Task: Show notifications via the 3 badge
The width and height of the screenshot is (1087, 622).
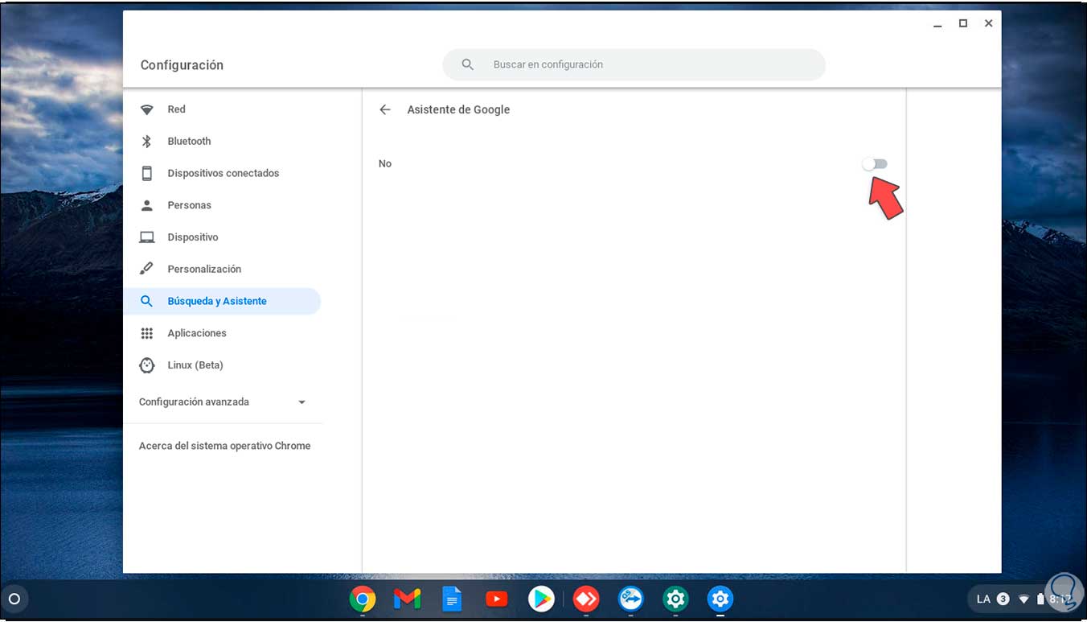Action: [1003, 599]
